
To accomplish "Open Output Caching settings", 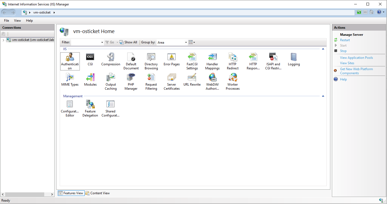I will click(111, 82).
